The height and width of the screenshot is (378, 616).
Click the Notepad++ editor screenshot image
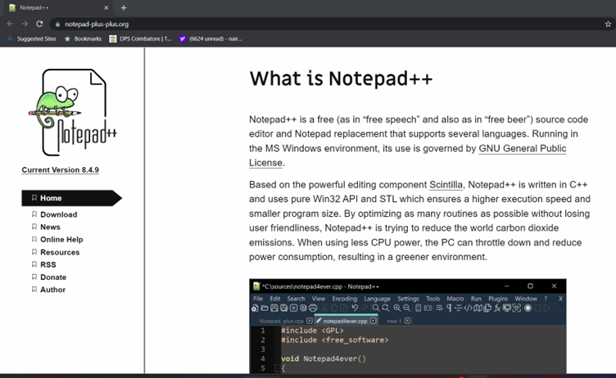(x=408, y=326)
